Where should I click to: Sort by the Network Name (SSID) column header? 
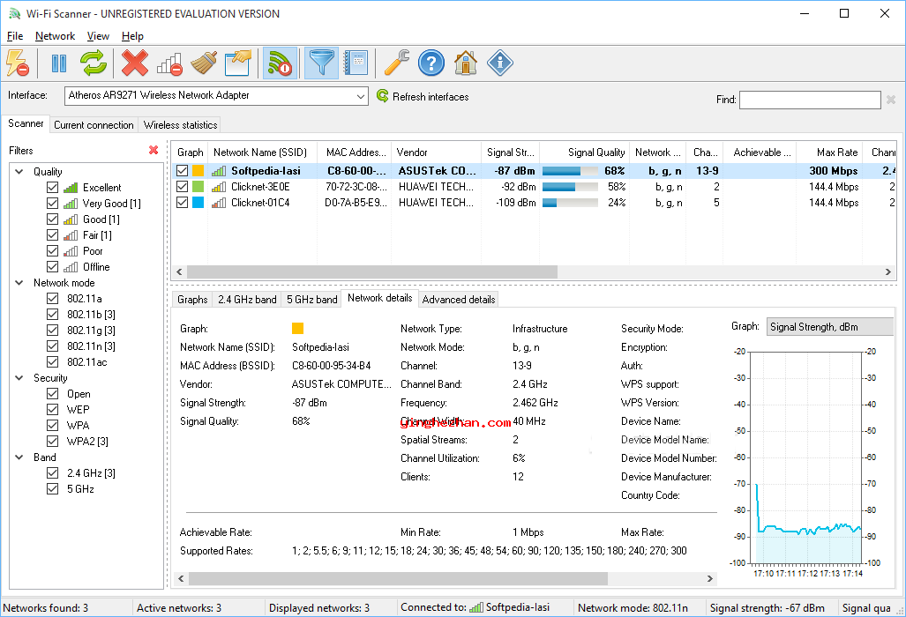tap(262, 152)
